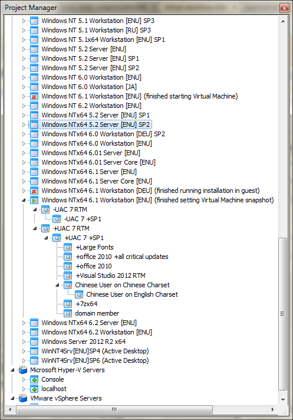Select Windows NT 5.2 Server [ENU] SP2 entry
293x420 pixels.
(90, 68)
